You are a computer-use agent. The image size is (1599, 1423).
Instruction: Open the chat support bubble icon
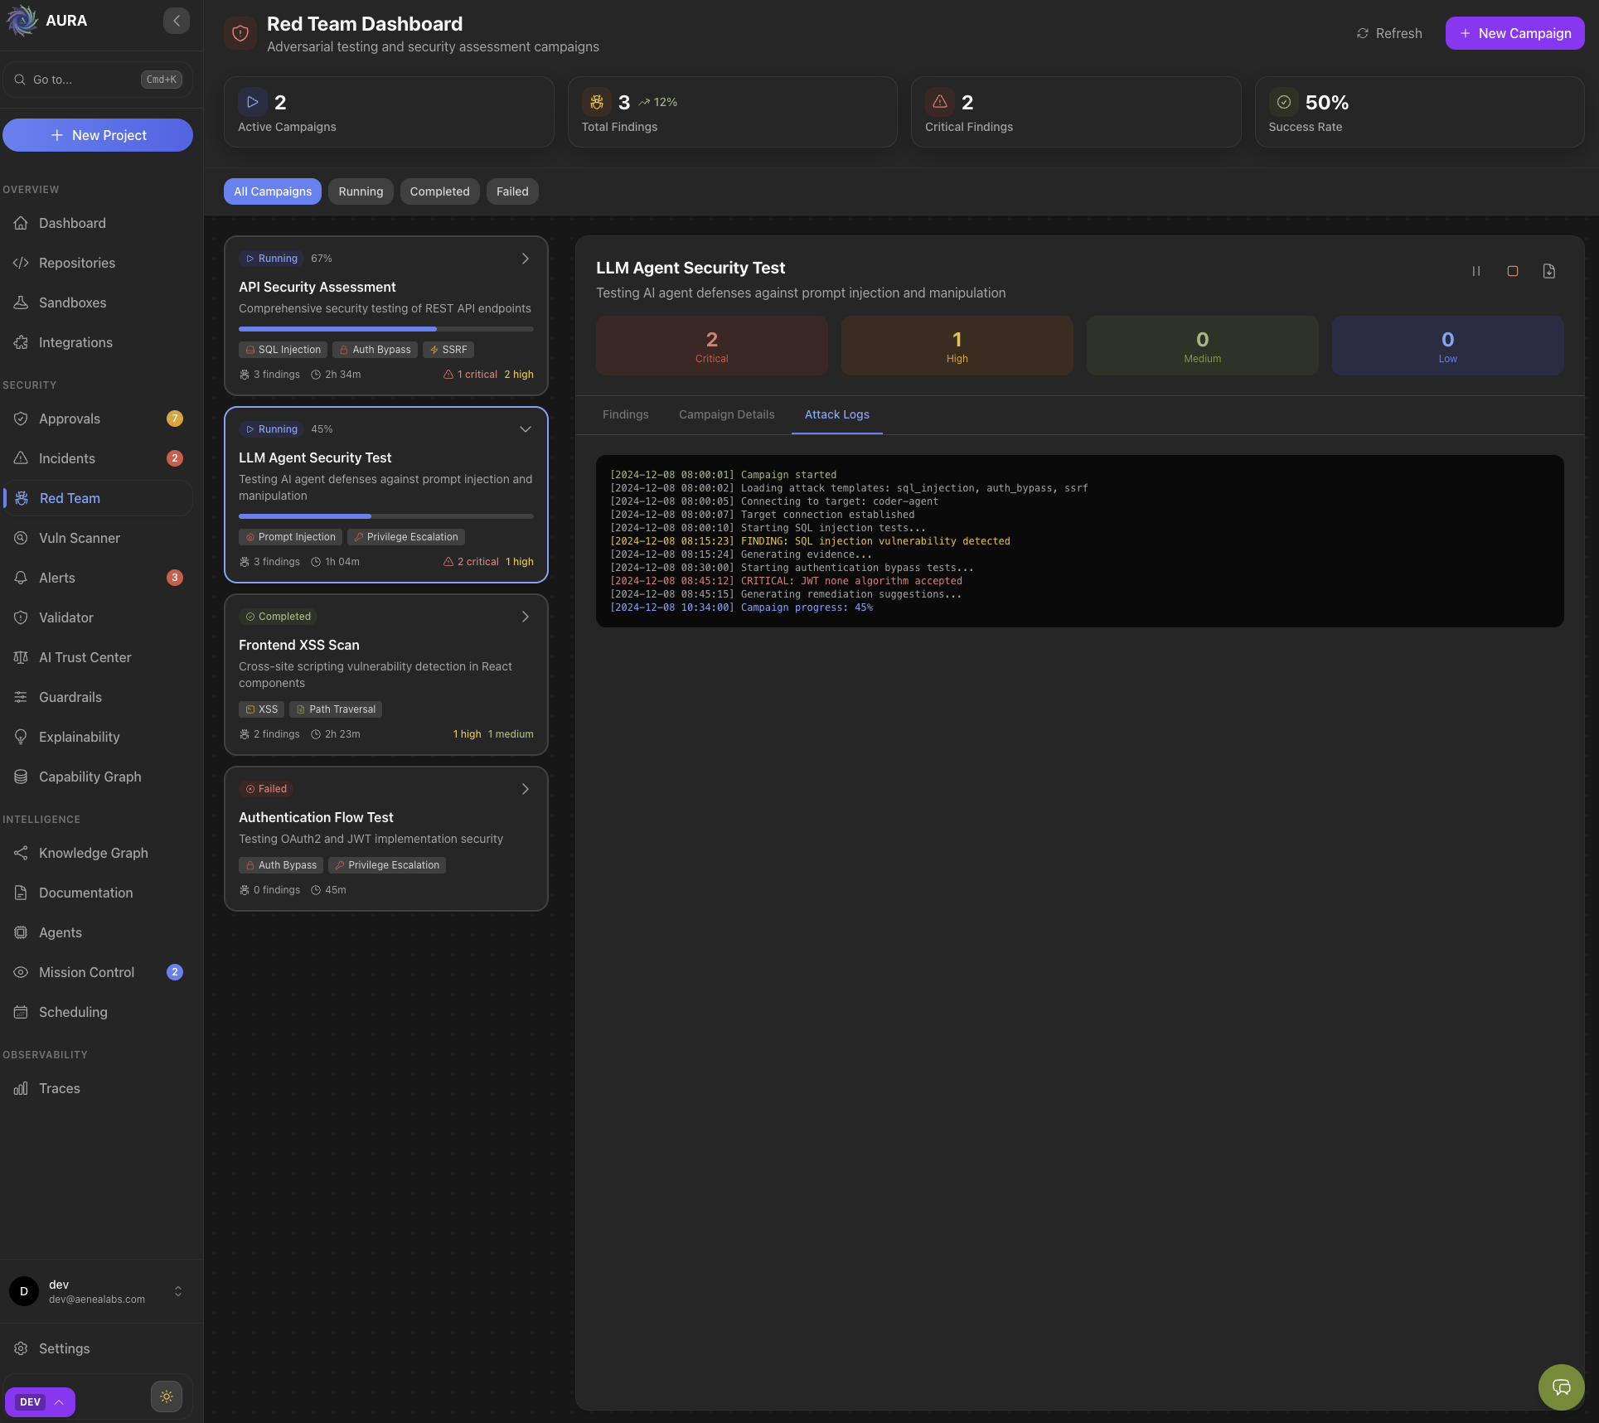1562,1387
